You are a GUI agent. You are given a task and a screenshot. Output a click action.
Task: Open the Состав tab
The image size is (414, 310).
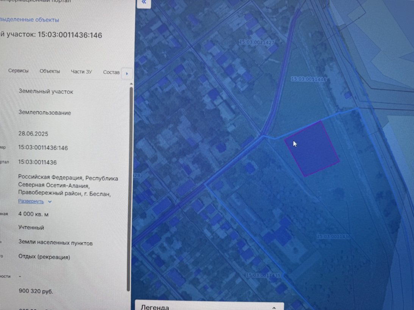[x=111, y=72]
